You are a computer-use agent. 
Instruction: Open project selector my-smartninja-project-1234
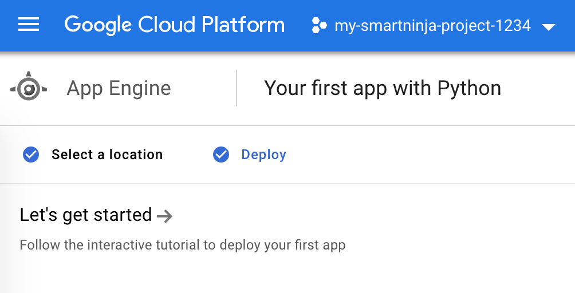pos(433,26)
